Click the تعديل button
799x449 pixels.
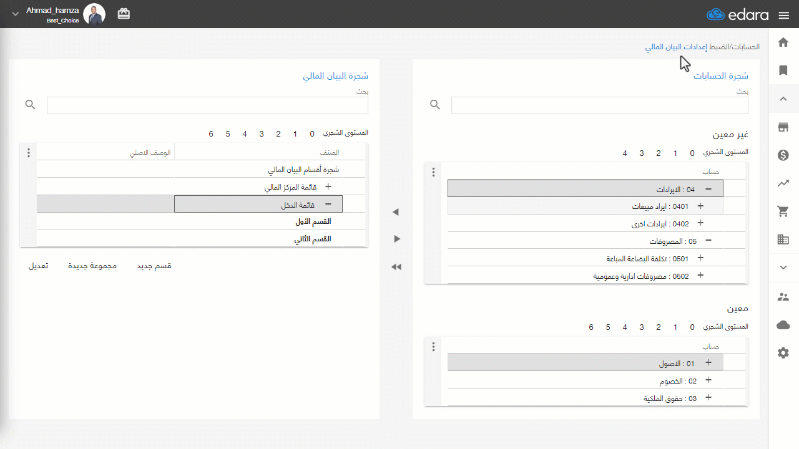click(x=38, y=266)
